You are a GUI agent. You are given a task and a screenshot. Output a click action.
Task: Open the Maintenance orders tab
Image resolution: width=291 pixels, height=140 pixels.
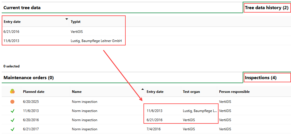click(x=28, y=77)
